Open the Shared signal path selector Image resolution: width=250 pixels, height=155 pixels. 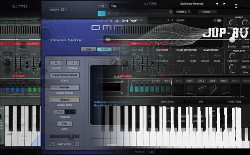[65, 99]
